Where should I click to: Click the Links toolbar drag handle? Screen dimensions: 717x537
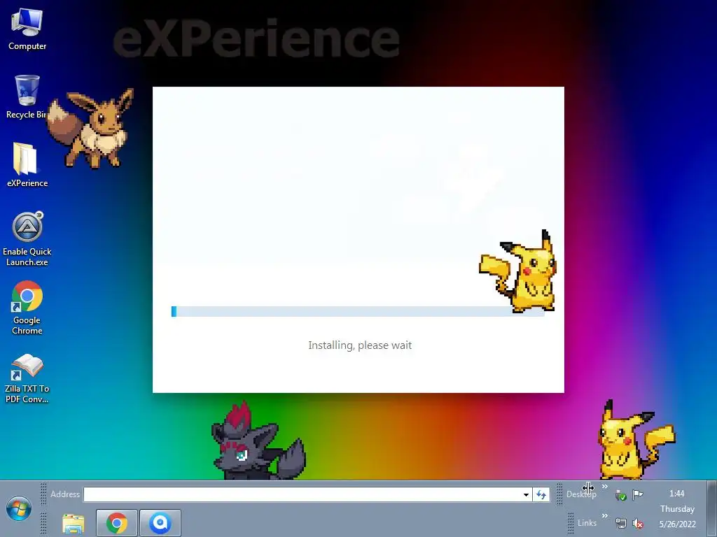(571, 523)
